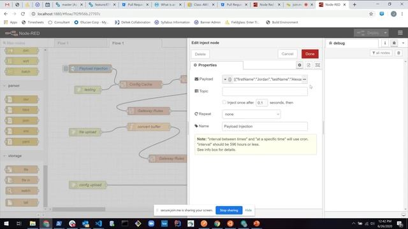Select the file upload node on canvas
This screenshot has width=408, height=229.
pos(85,132)
